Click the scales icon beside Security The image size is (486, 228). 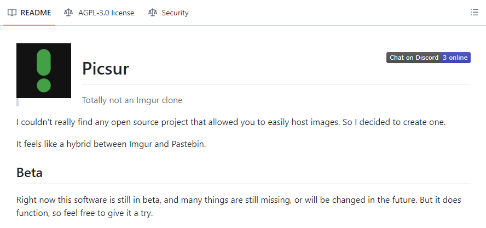click(x=153, y=13)
